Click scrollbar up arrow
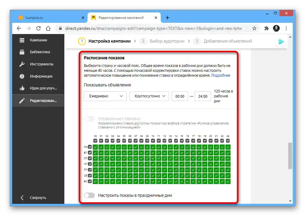This screenshot has height=216, width=305. [290, 37]
